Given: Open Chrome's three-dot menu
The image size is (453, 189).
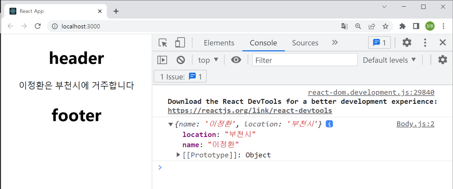Looking at the screenshot, I should [443, 26].
